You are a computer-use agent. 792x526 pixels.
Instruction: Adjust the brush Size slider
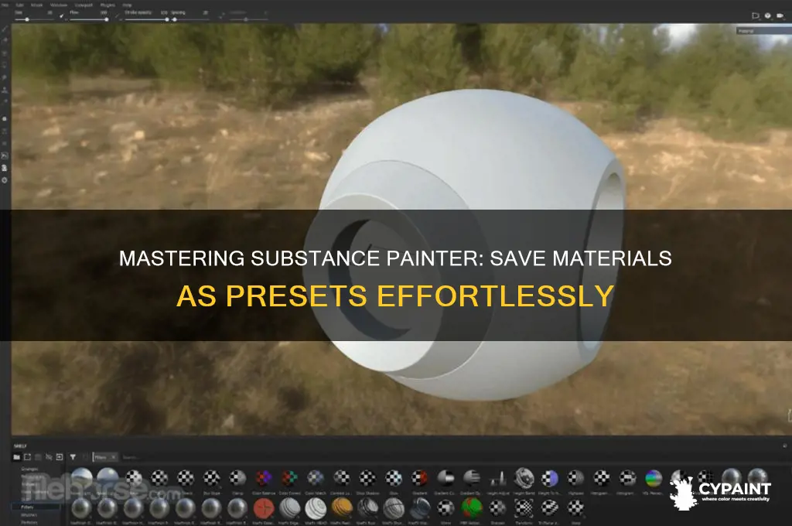point(34,19)
